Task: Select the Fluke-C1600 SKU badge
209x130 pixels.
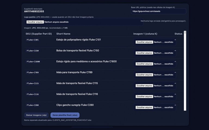Action: pos(33,61)
